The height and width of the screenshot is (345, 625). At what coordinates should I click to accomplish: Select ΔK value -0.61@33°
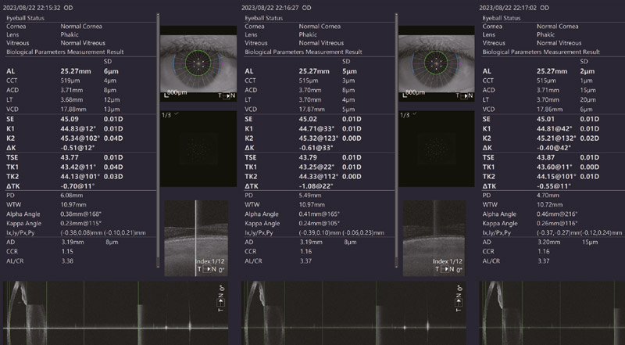316,148
